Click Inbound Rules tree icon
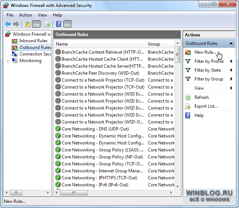239x208 pixels. 15,41
